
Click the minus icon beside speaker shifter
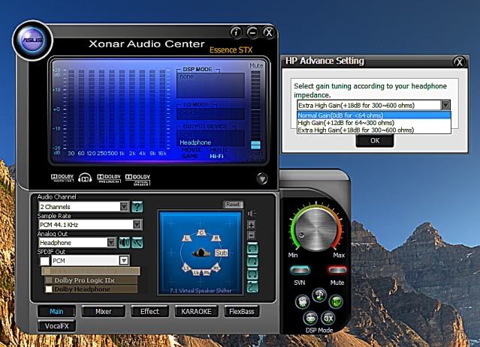point(252,235)
